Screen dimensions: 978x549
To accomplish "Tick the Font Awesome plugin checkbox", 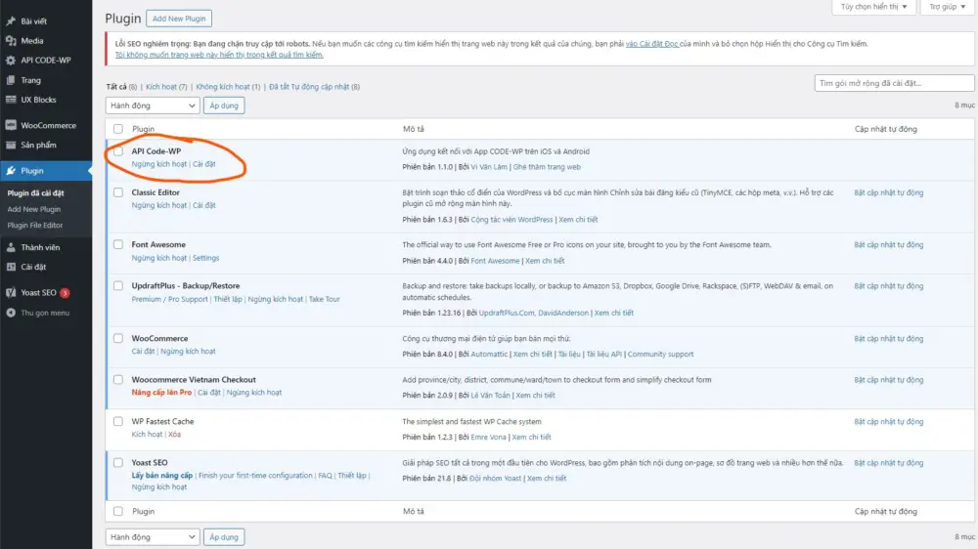I will [118, 245].
